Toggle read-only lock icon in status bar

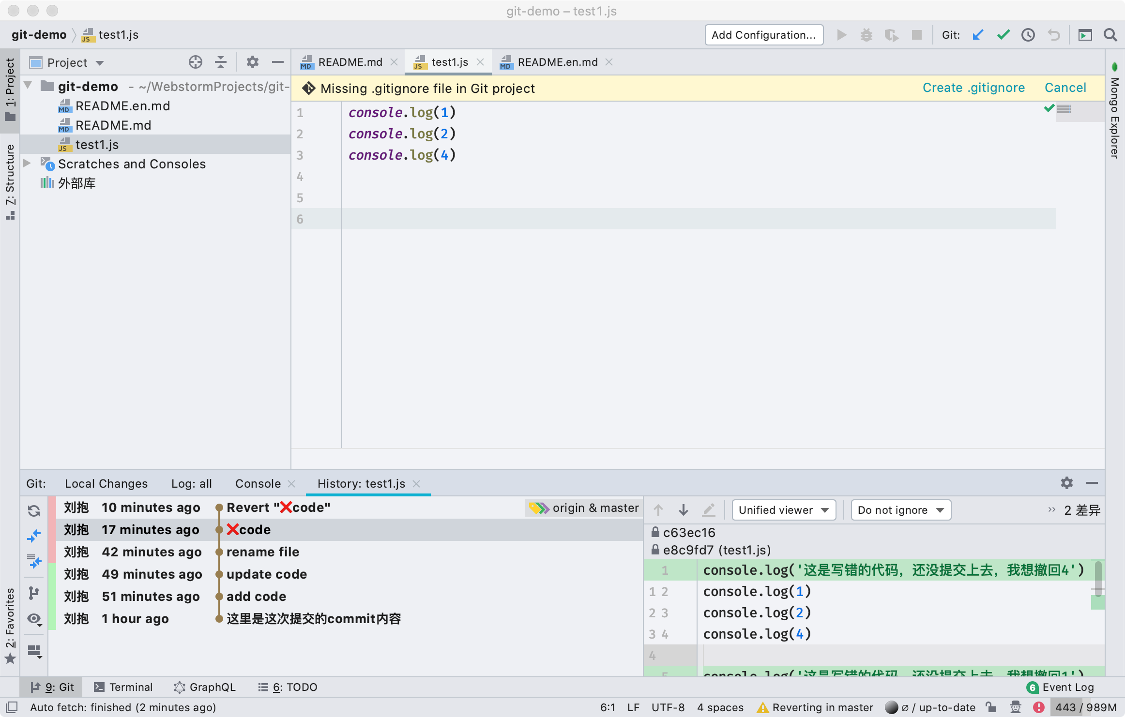tap(991, 707)
